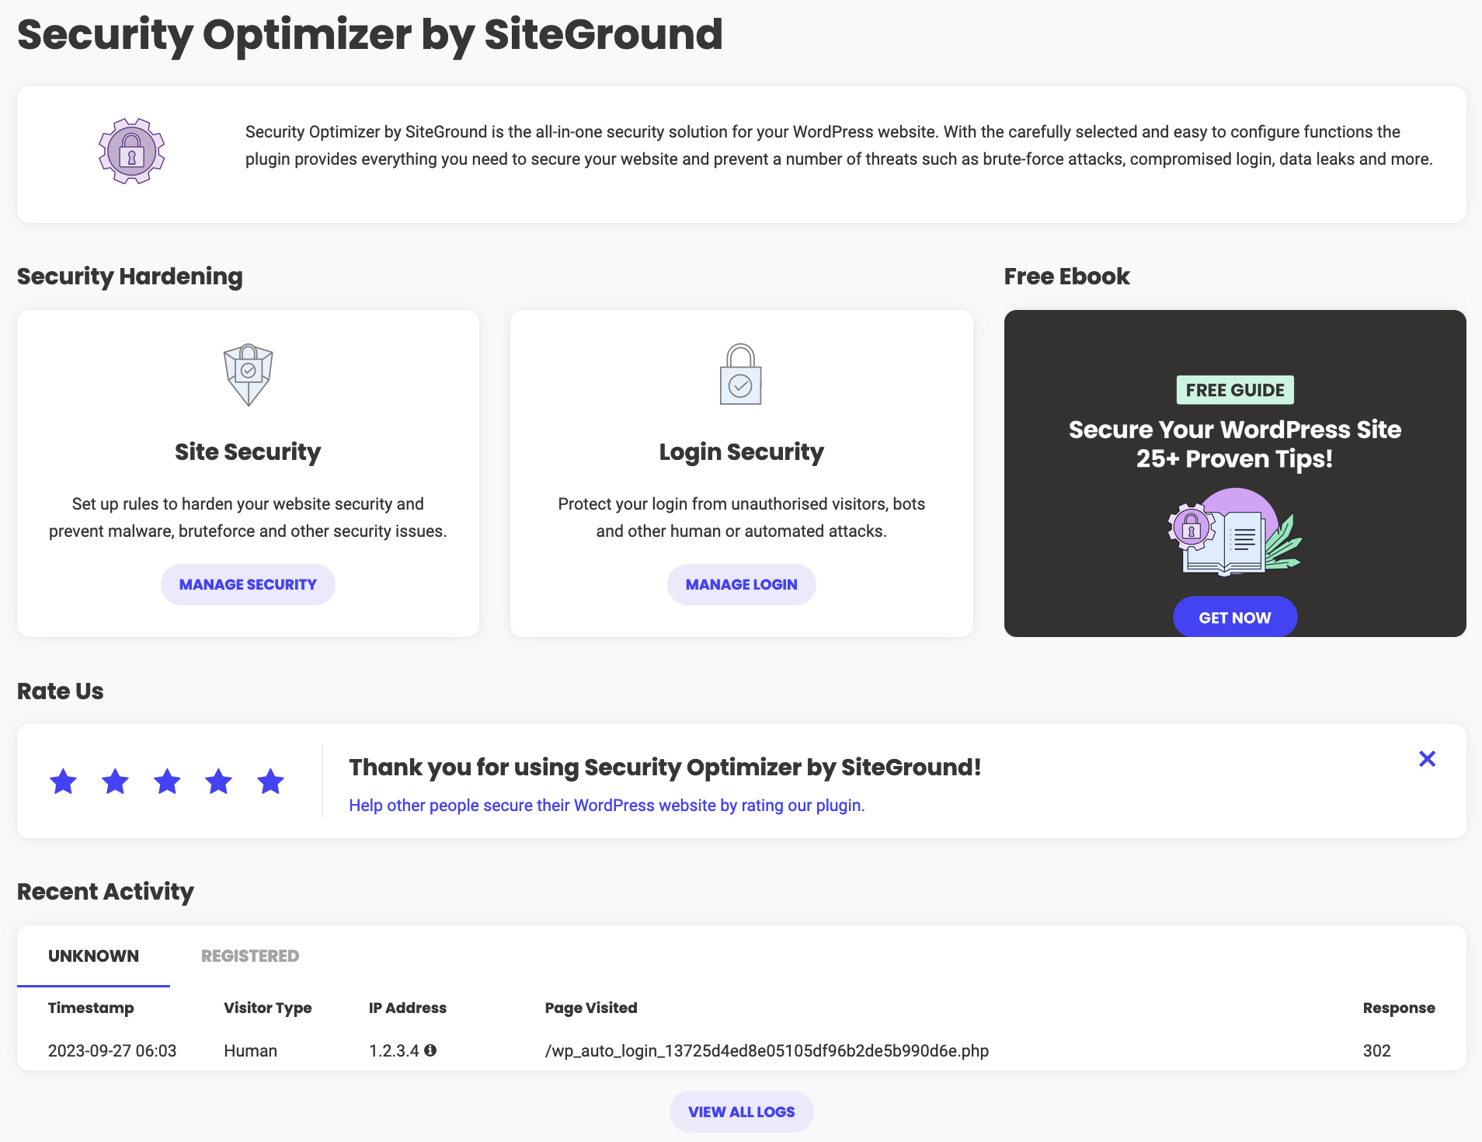Rate with the second star

click(x=115, y=782)
